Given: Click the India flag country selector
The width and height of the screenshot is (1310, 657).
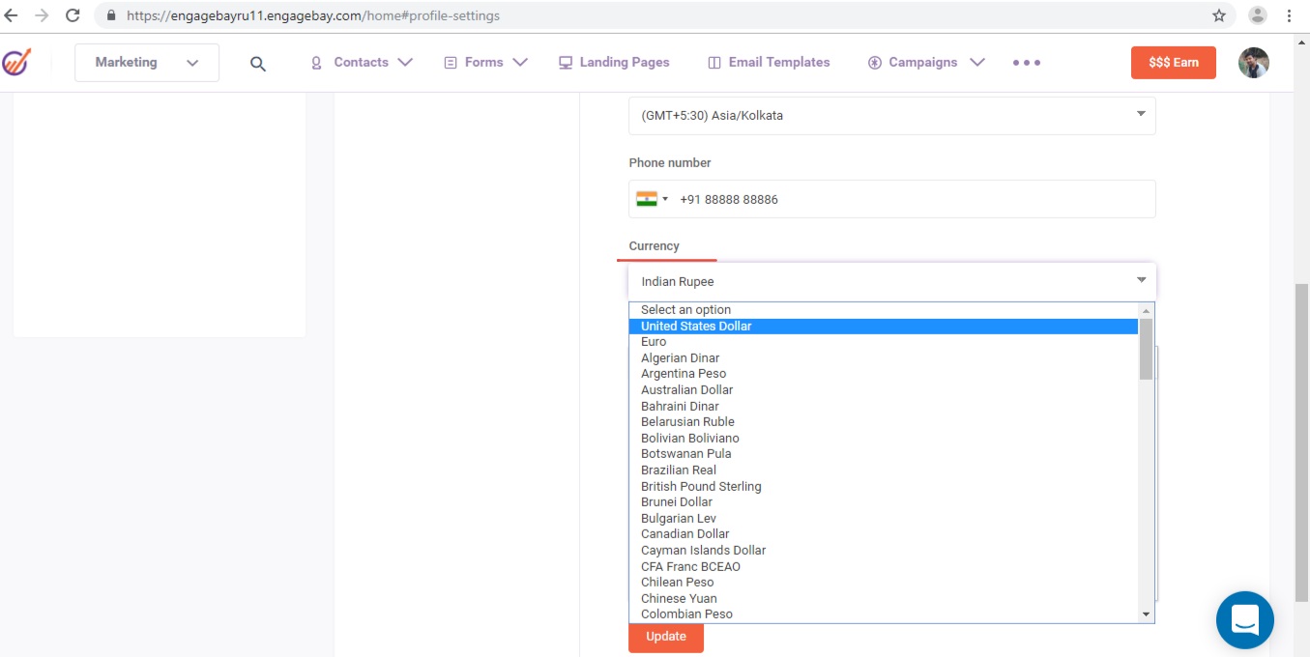Looking at the screenshot, I should [x=652, y=199].
